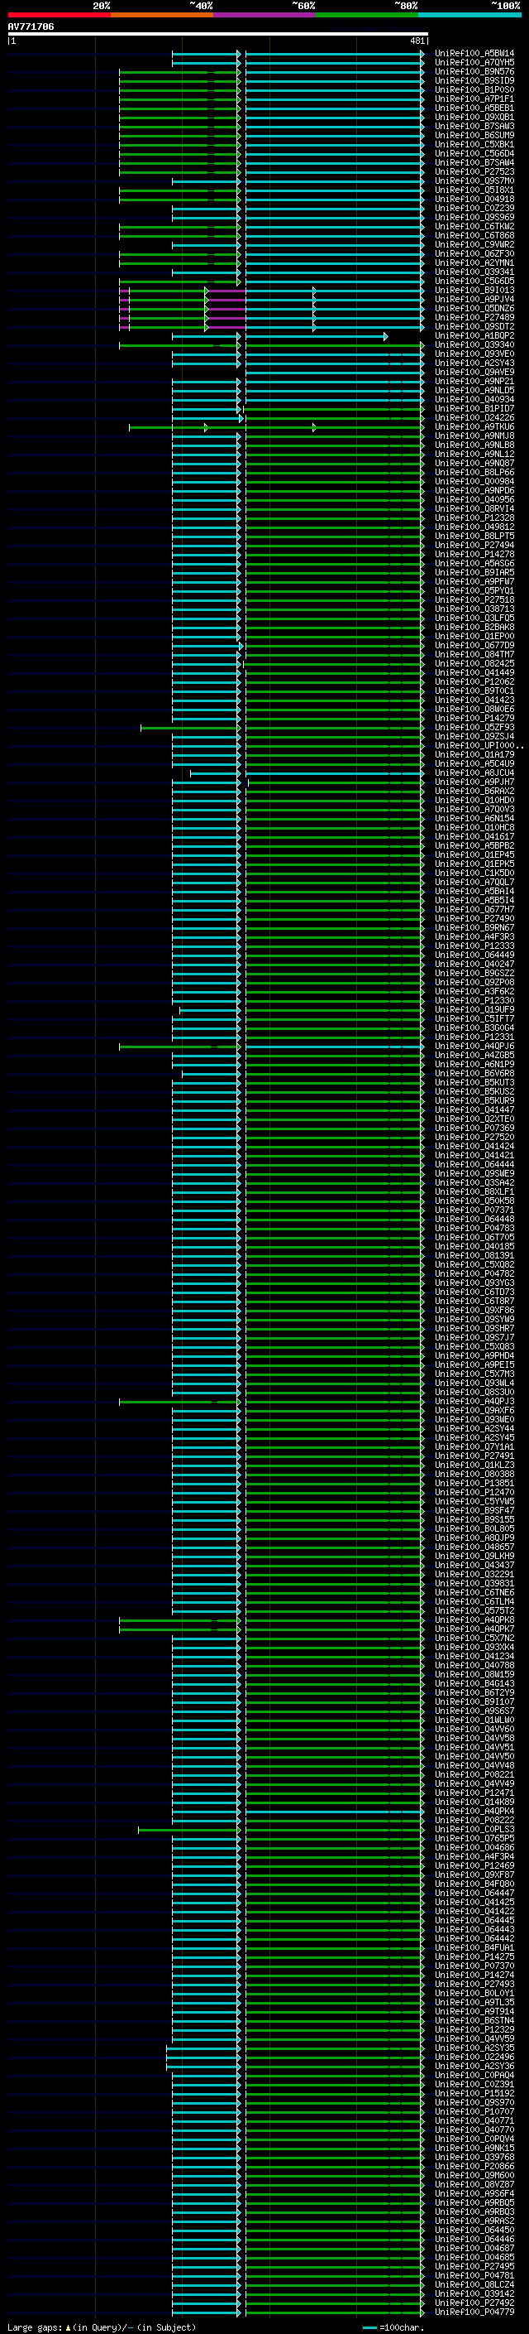
Task: Select hit label UniRef100_B6RAX2
Action: tap(474, 791)
